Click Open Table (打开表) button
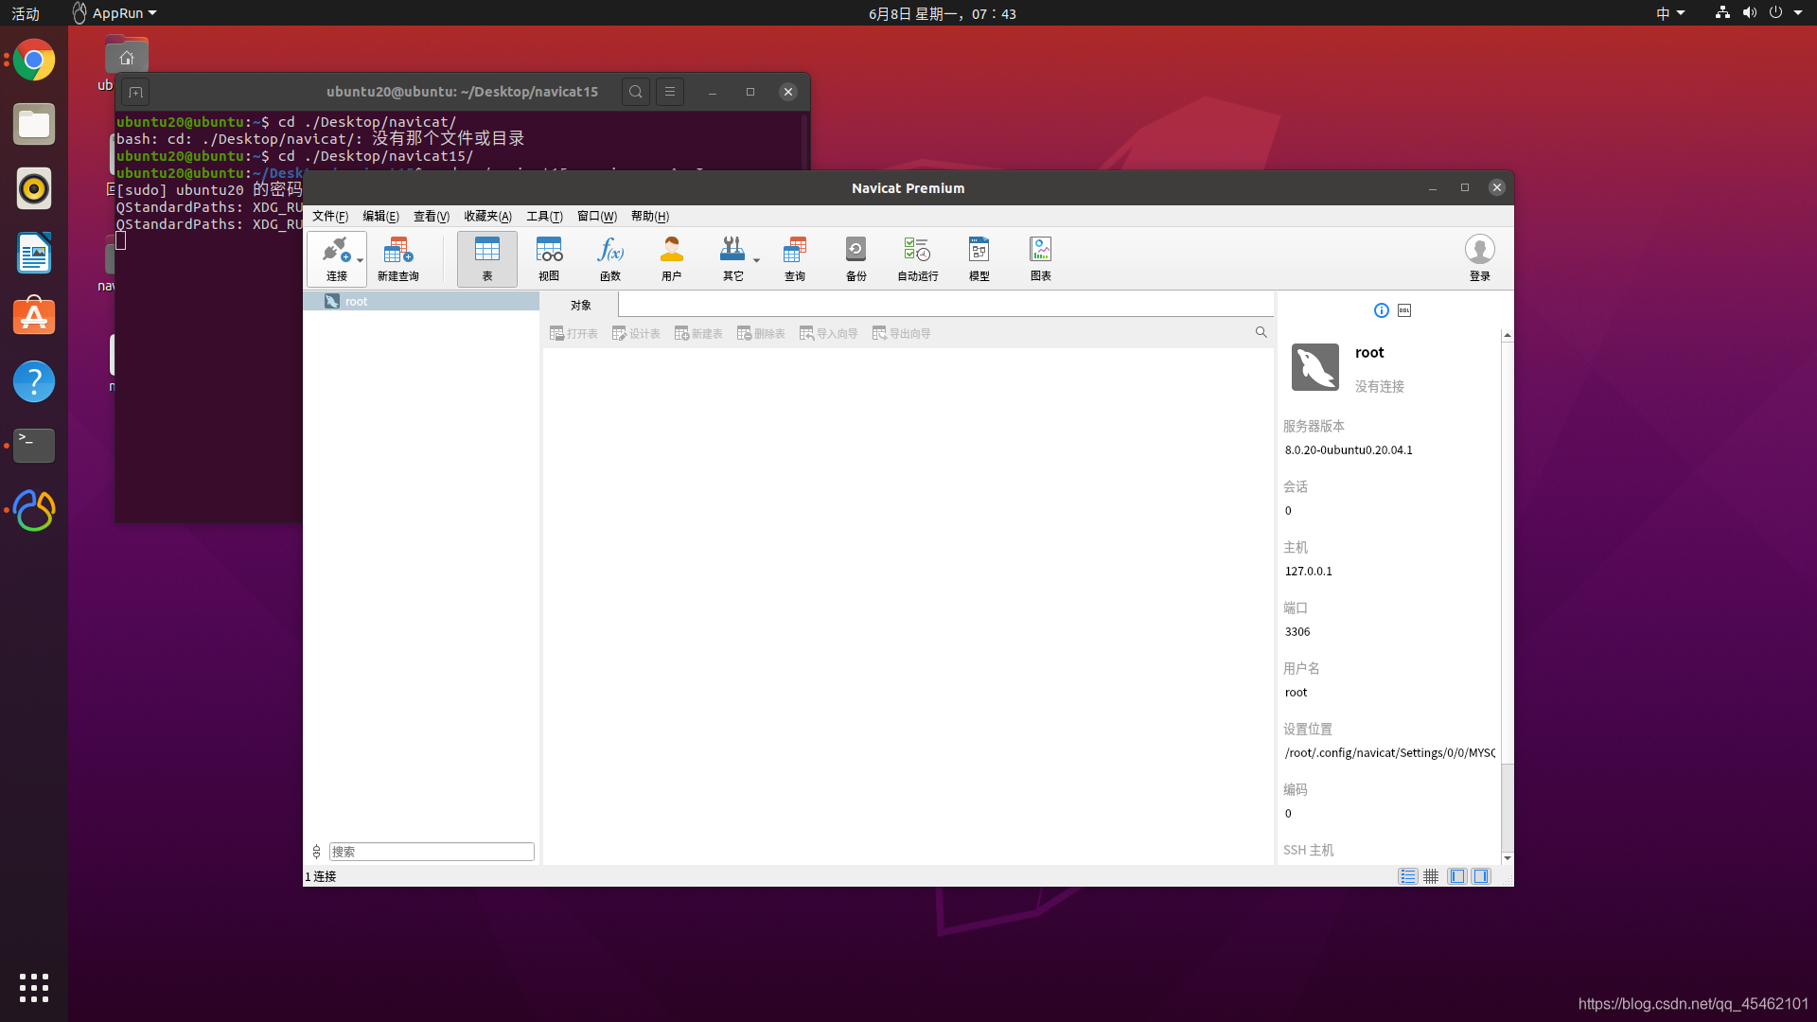The width and height of the screenshot is (1817, 1022). pyautogui.click(x=573, y=333)
